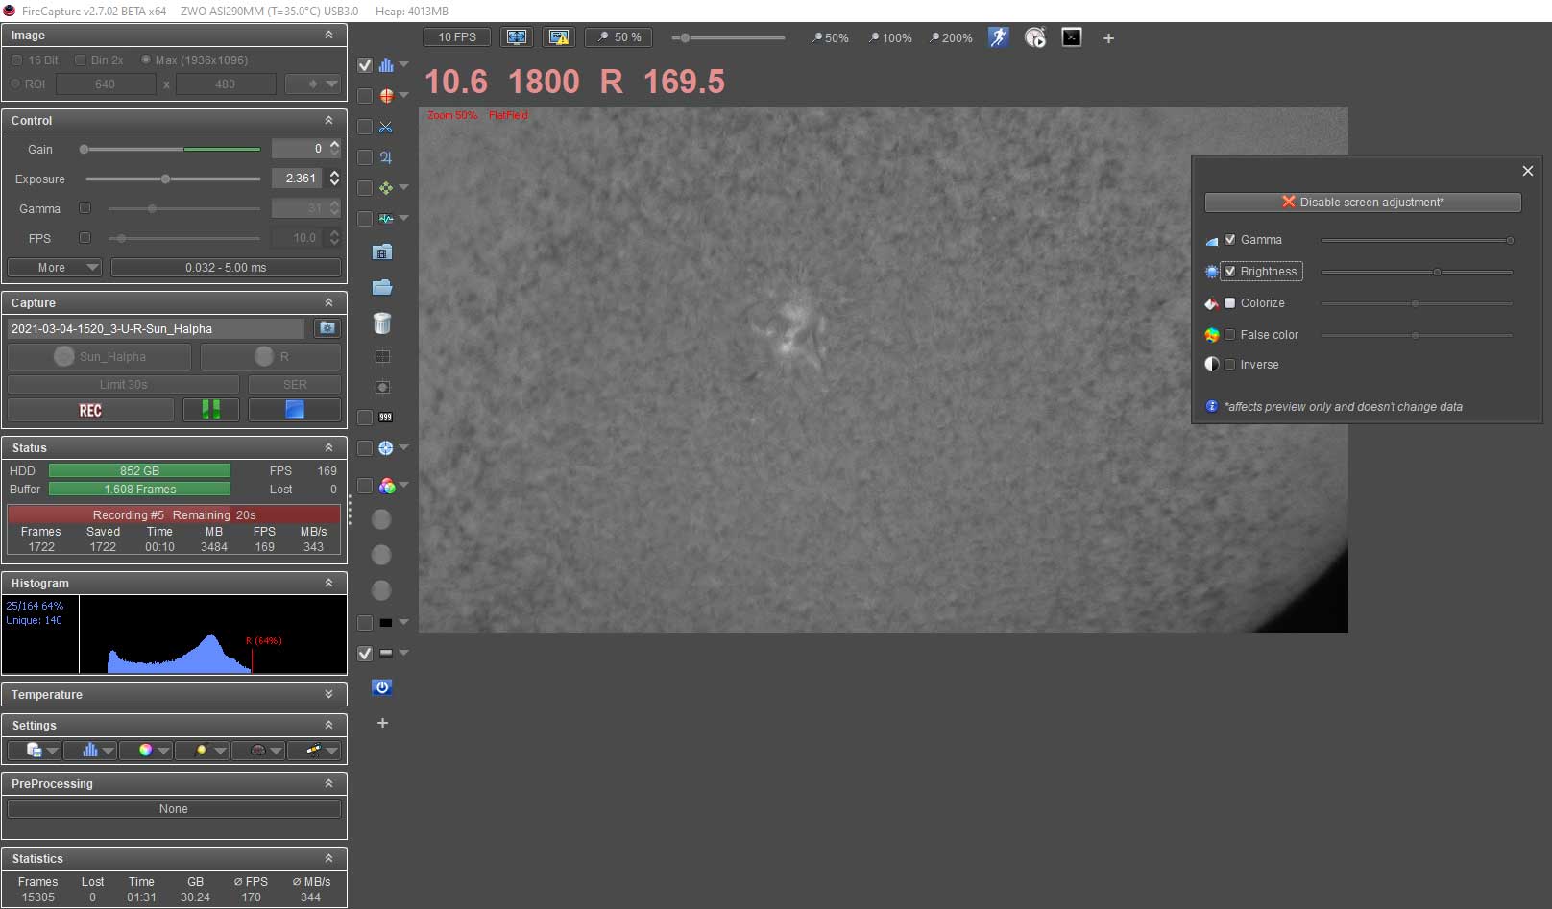The width and height of the screenshot is (1552, 909).
Task: Uncheck the histogram tool checkbox
Action: click(x=365, y=65)
